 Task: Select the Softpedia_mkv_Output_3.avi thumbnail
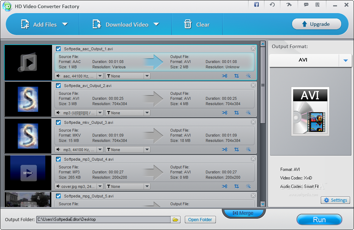(28, 136)
